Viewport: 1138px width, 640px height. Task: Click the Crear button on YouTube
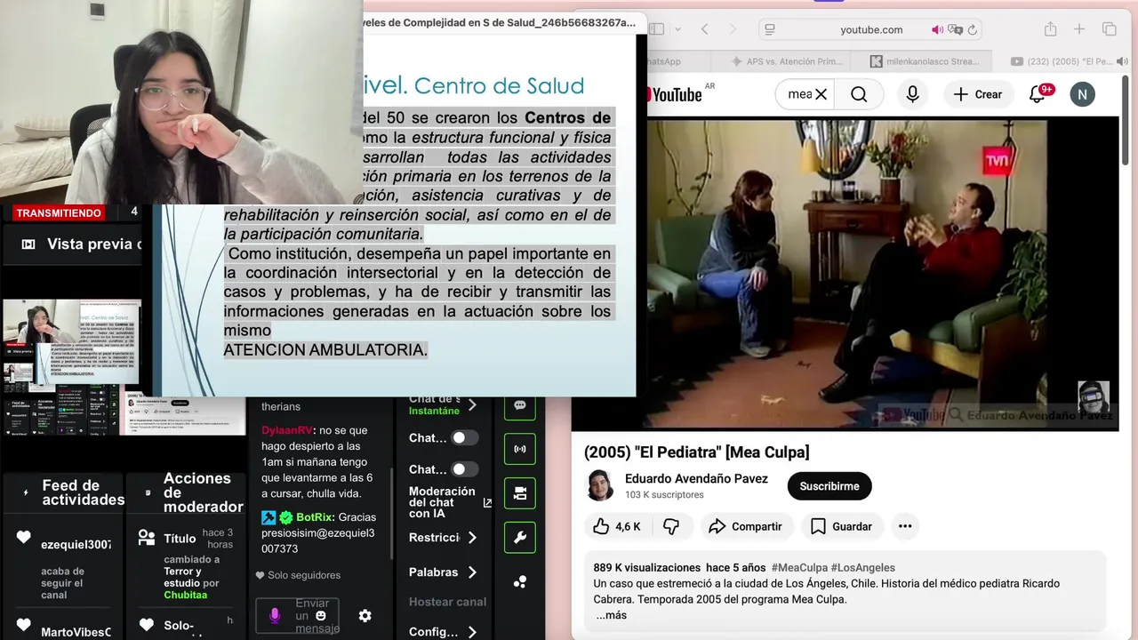coord(977,94)
